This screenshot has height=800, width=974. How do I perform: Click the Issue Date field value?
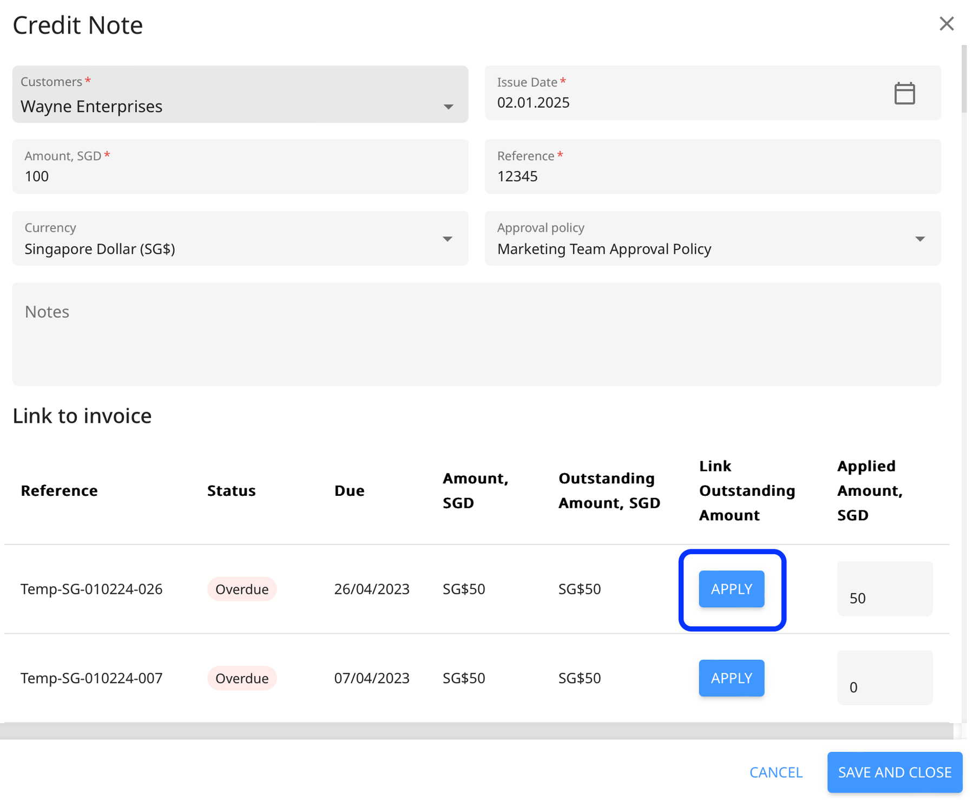[x=533, y=102]
